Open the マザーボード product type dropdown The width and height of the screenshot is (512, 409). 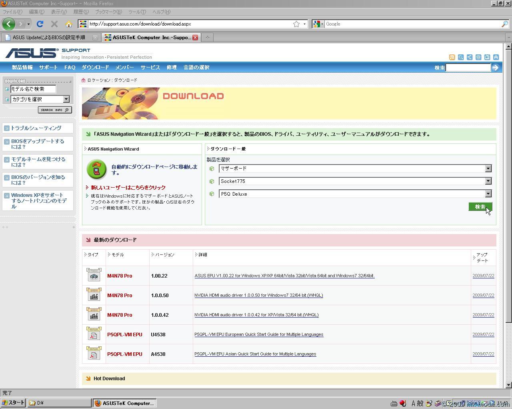coord(488,169)
